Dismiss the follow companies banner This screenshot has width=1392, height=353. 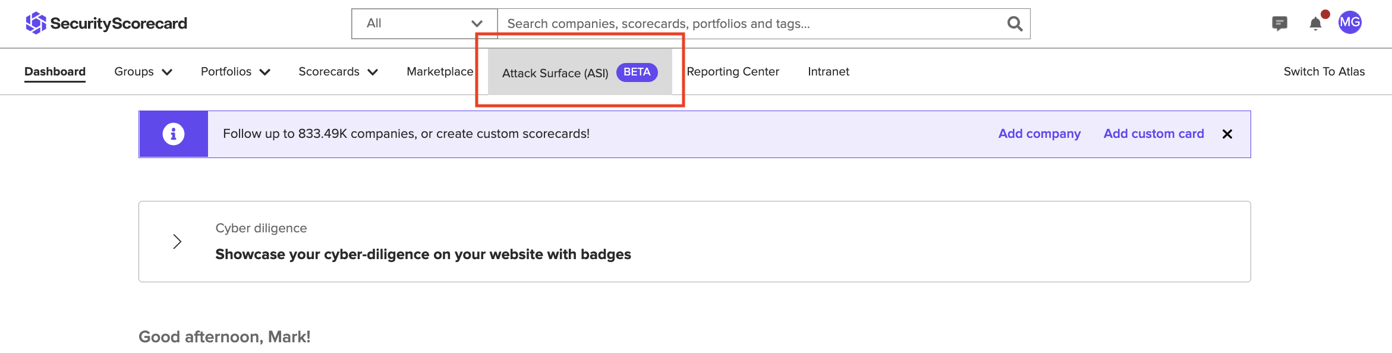[x=1227, y=134]
